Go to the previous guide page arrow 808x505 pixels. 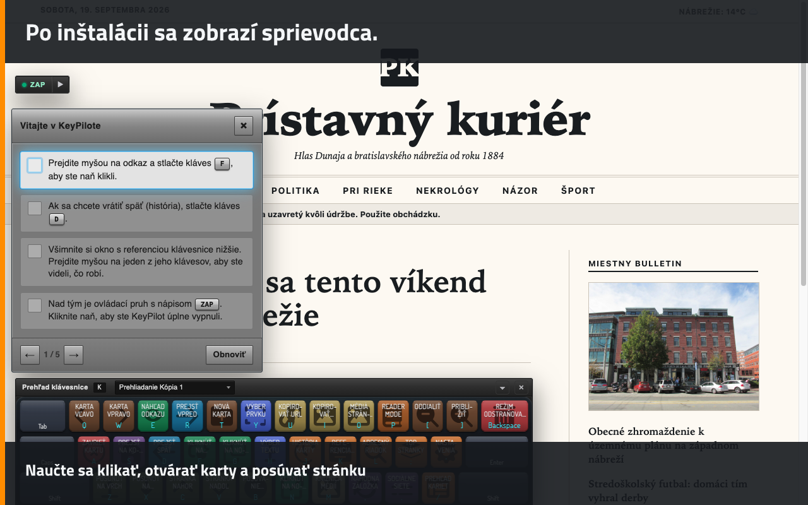30,355
